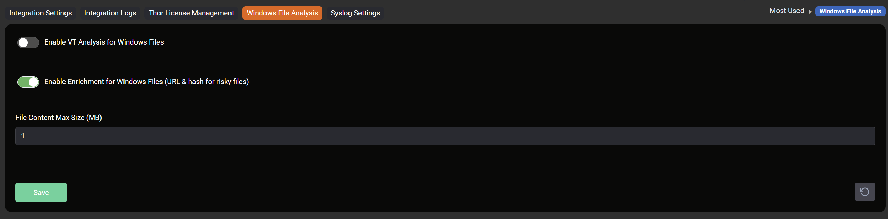Screen dimensions: 888x219
Task: Click the 'Most Used' text
Action: 786,11
